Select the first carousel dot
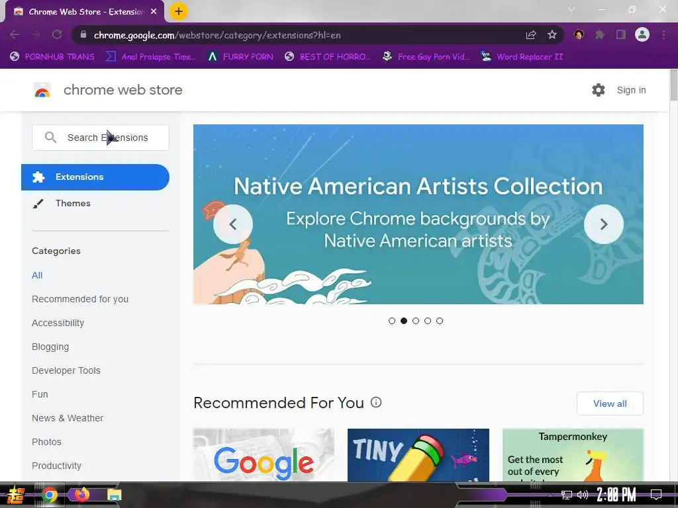Image resolution: width=678 pixels, height=508 pixels. [392, 321]
